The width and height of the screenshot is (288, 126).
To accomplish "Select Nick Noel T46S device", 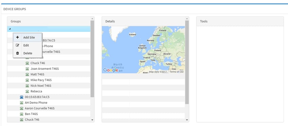I will [x=41, y=86].
